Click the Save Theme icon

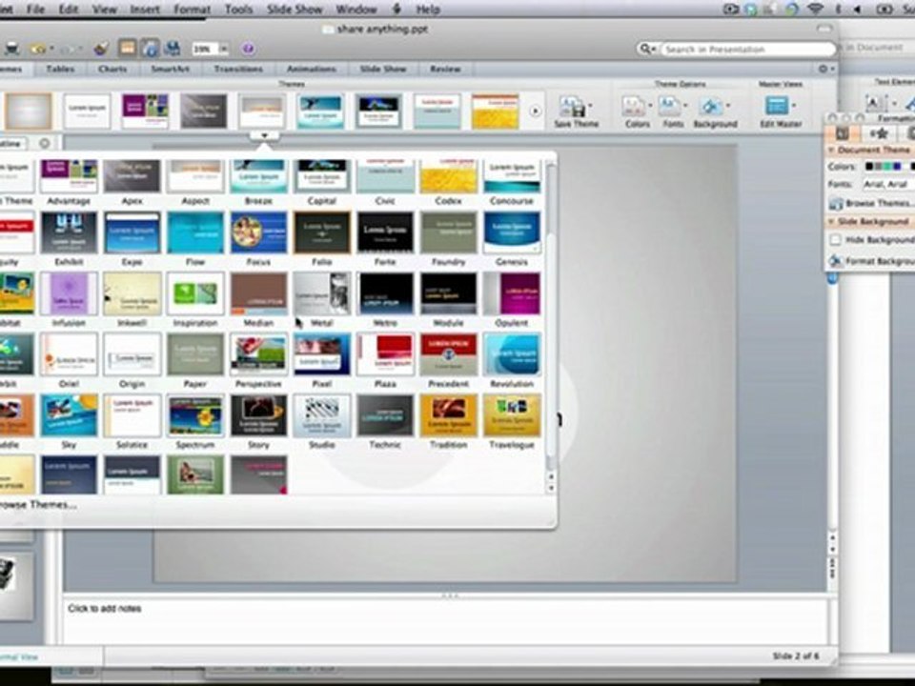coord(572,108)
